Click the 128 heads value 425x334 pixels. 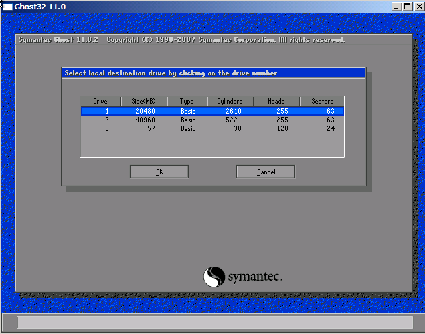[x=282, y=128]
